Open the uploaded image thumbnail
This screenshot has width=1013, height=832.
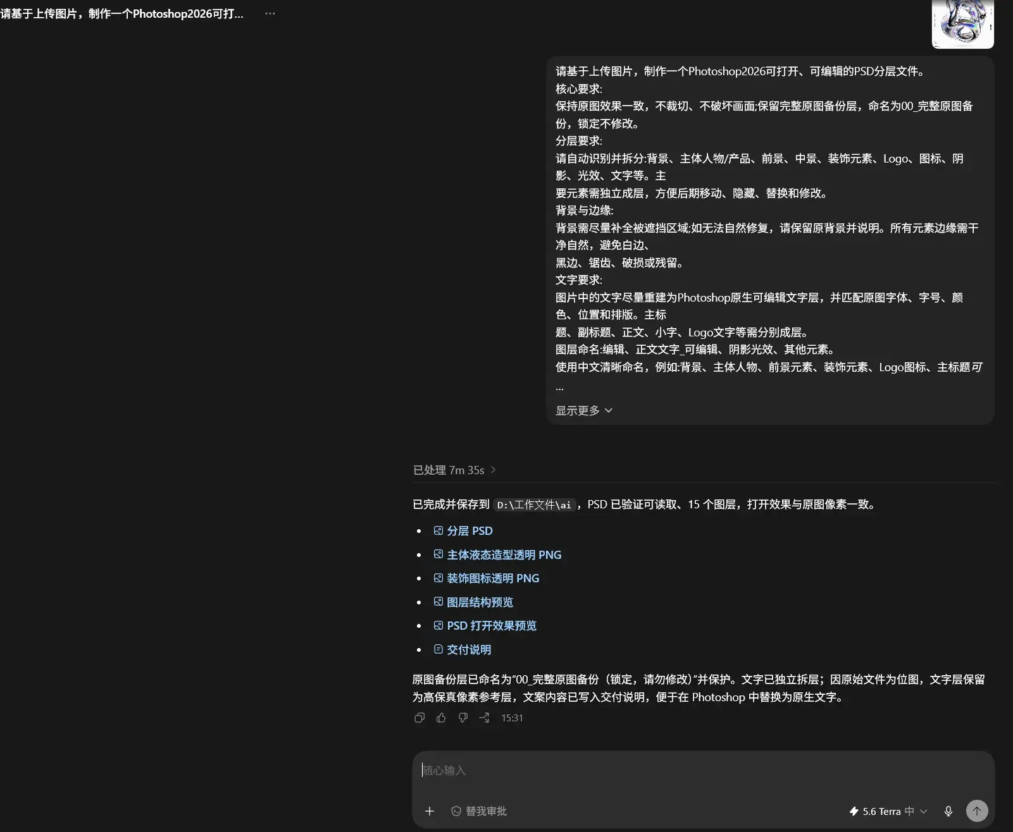click(962, 24)
